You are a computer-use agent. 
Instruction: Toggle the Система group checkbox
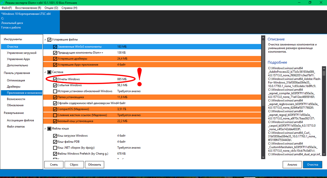(x=50, y=72)
